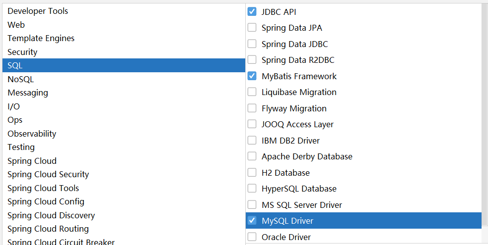This screenshot has width=488, height=245.
Task: Check the JOOQ Access Layer box
Action: [x=252, y=124]
